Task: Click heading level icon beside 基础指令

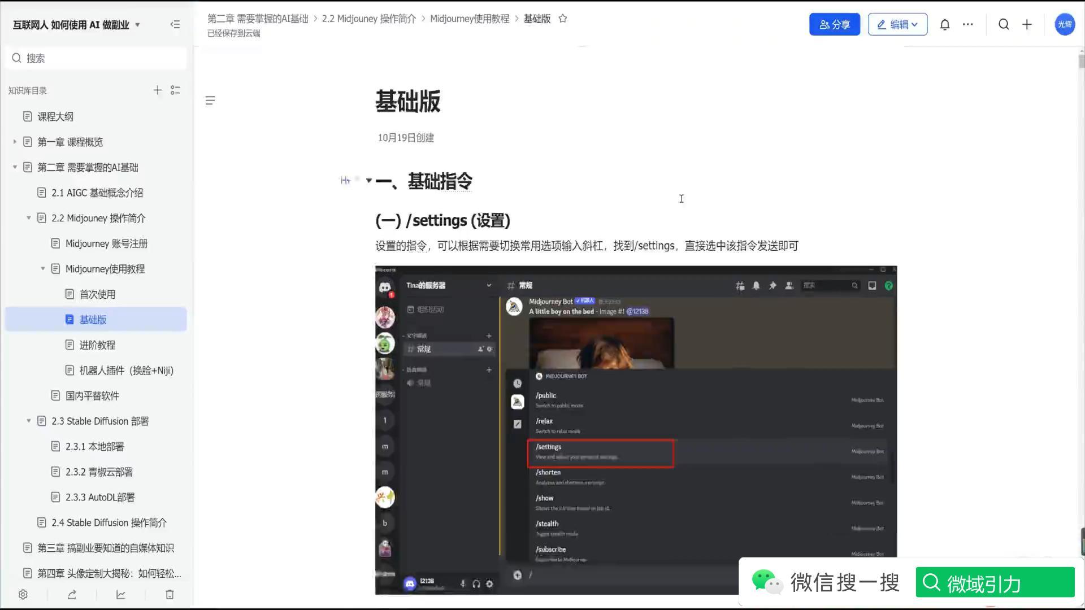Action: [x=345, y=180]
